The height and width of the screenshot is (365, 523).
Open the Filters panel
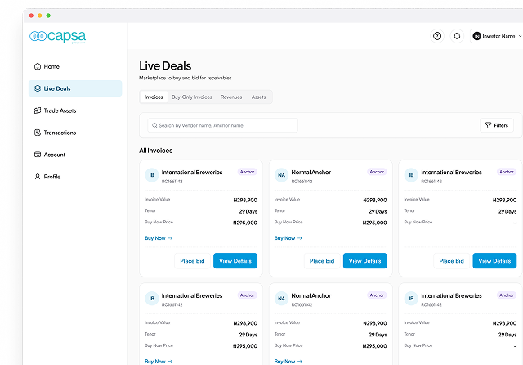496,125
